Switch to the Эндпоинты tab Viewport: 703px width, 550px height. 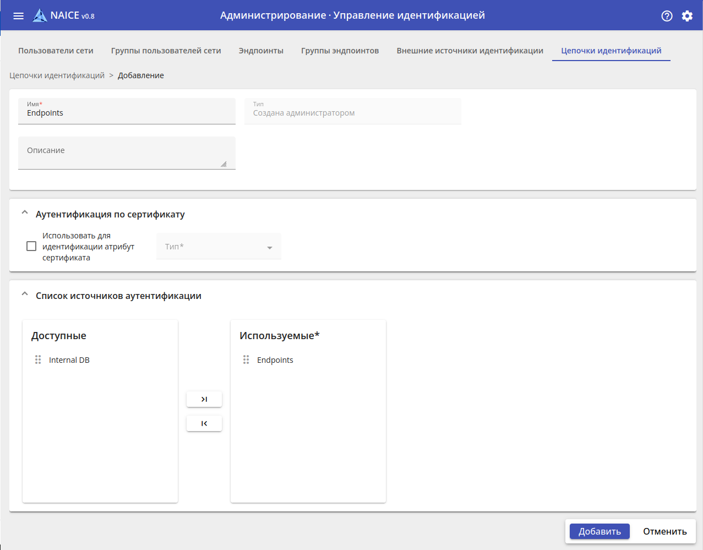click(x=261, y=51)
